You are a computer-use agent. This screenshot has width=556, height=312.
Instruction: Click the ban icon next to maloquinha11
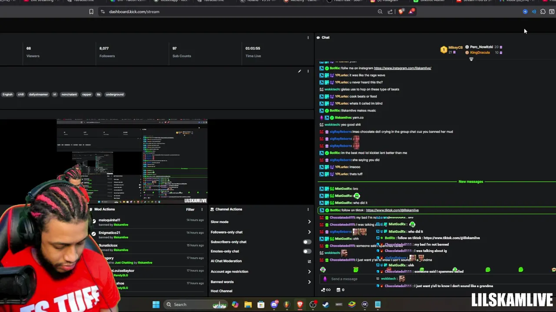tap(94, 221)
